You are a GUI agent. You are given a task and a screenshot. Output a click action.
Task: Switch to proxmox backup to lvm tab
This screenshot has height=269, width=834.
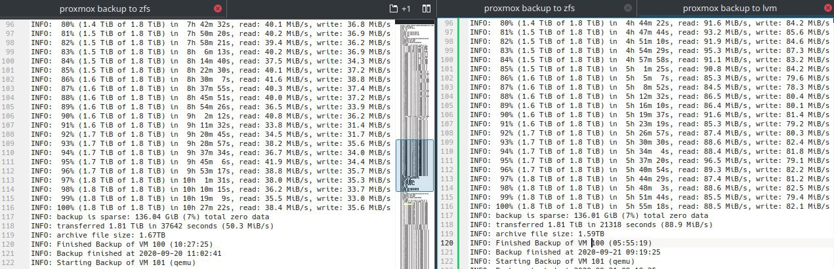pos(729,9)
